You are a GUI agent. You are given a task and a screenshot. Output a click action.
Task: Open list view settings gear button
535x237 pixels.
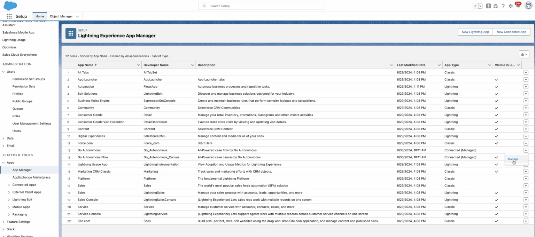coord(524,55)
